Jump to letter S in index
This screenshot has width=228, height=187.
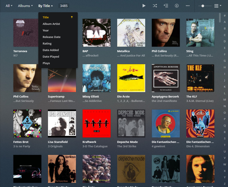click(x=225, y=139)
